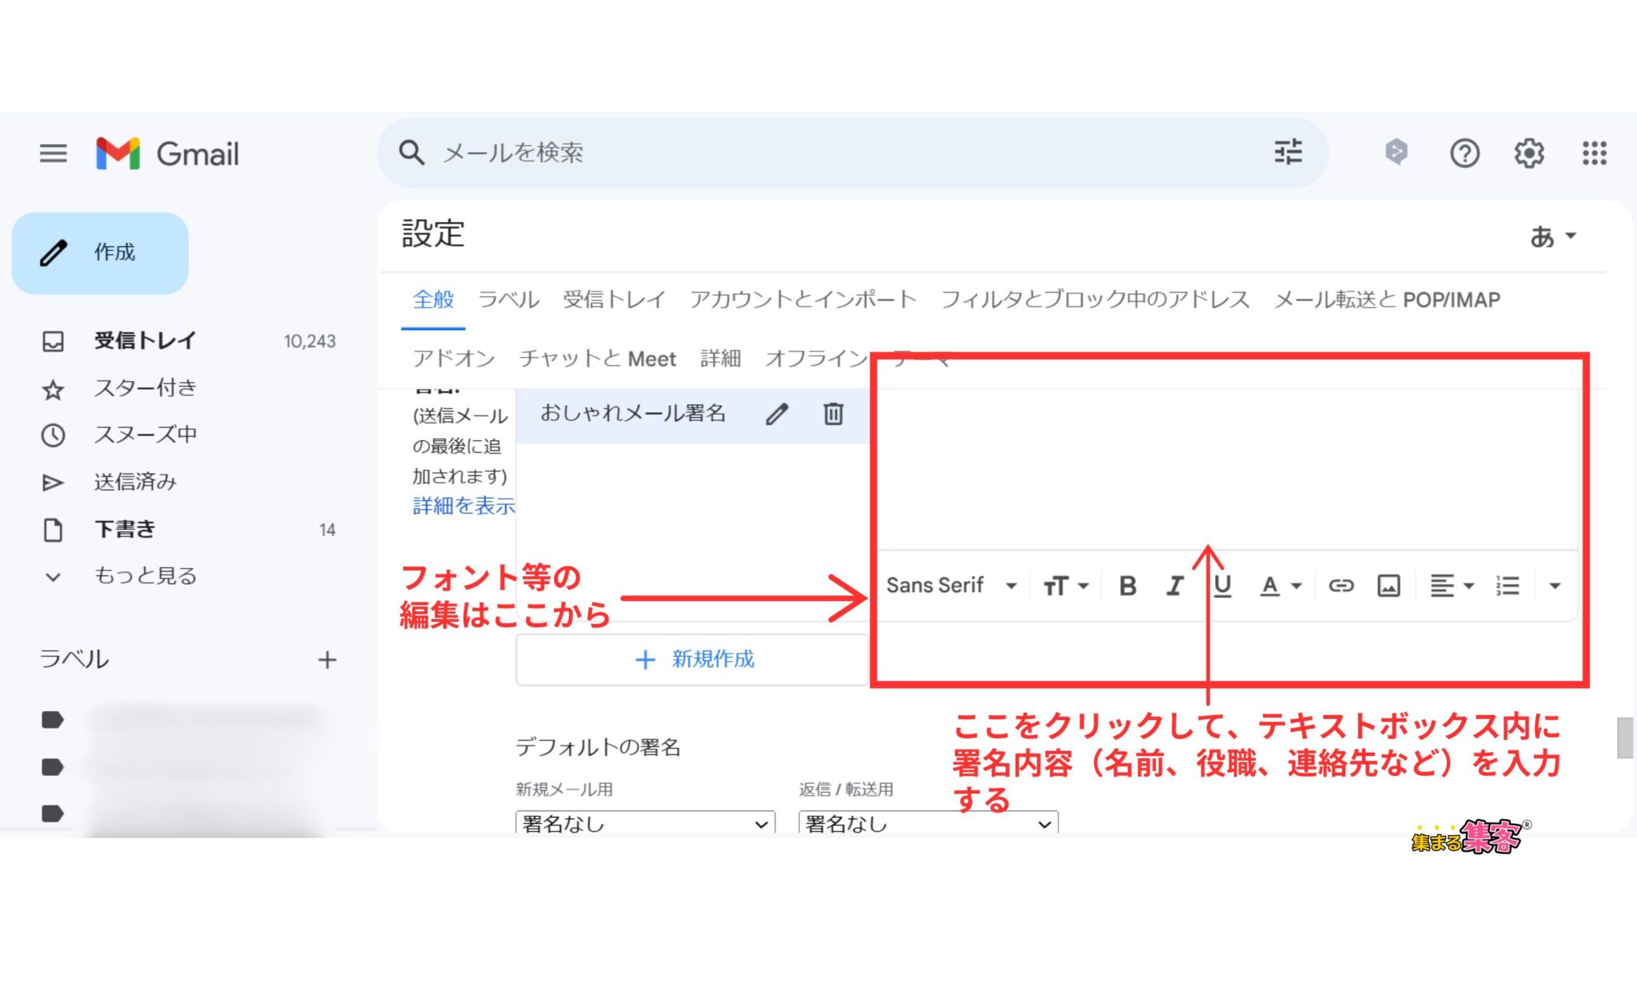Click the hexagon extension icon

pos(1396,152)
